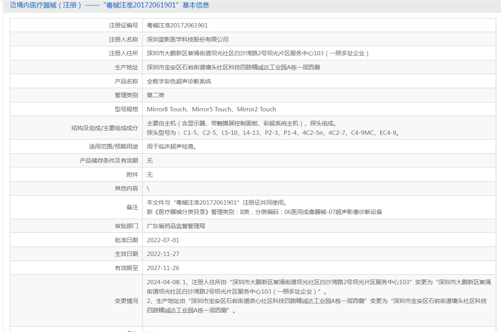Click the 变更情况 row label
501x332 pixels.
point(126,301)
